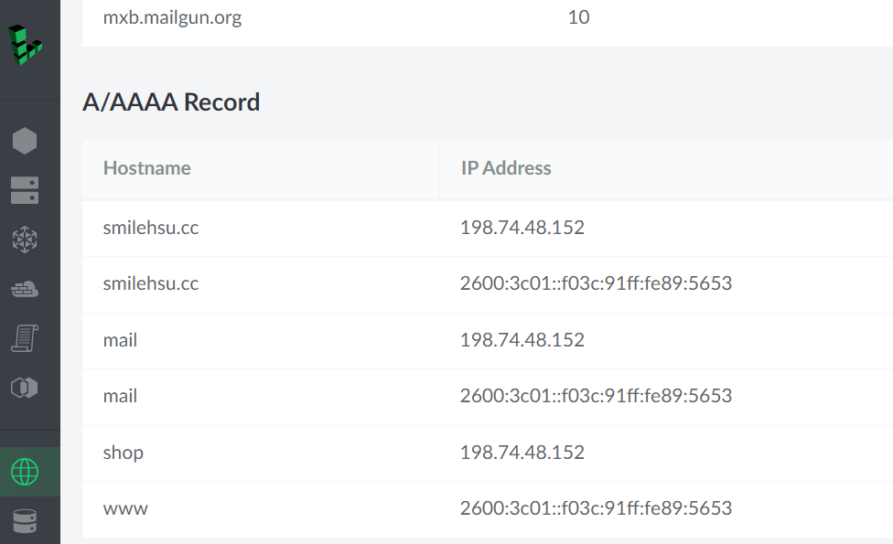The height and width of the screenshot is (544, 893).
Task: Open Linodes hexagon icon in sidebar
Action: click(x=25, y=141)
